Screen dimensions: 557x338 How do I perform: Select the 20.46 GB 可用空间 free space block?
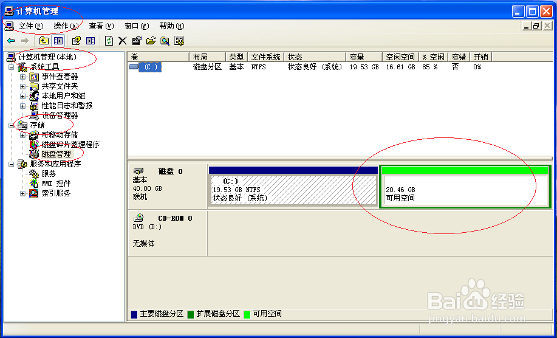point(465,186)
